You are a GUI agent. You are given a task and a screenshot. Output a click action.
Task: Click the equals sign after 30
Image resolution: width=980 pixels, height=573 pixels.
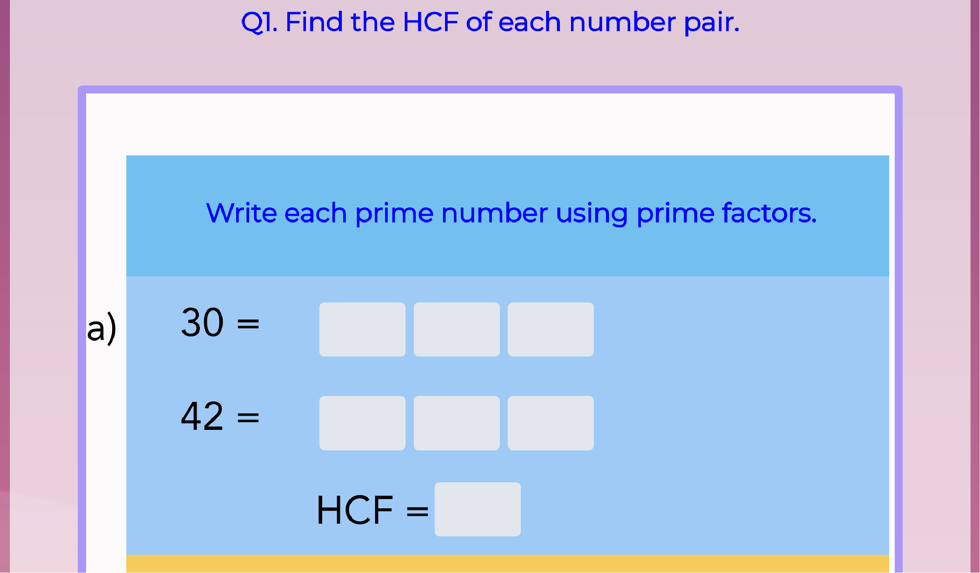tap(248, 324)
